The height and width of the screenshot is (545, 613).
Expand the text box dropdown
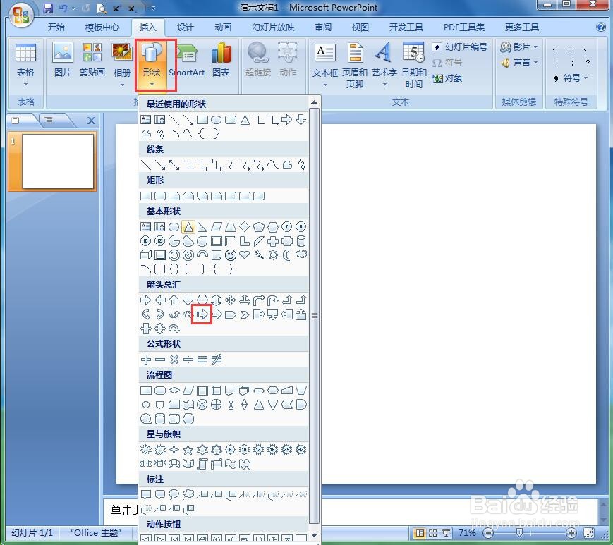325,85
